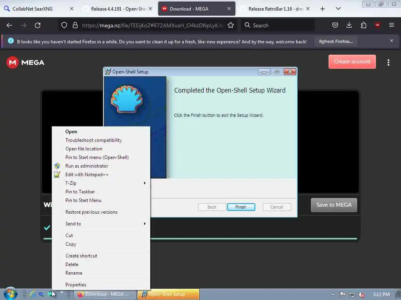Reload the current page

pyautogui.click(x=38, y=25)
